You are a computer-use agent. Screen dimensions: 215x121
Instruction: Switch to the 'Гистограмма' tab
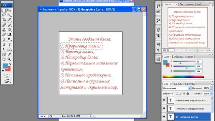[187, 4]
